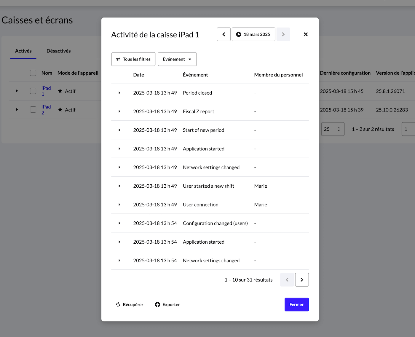
Task: Expand the User connection event row
Action: (119, 205)
